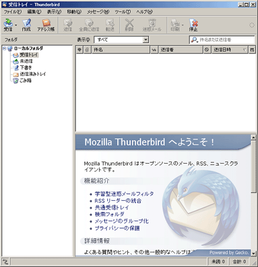Image resolution: width=258 pixels, height=267 pixels.
Task: Select the 送信済みトレイ folder
Action: click(x=32, y=74)
